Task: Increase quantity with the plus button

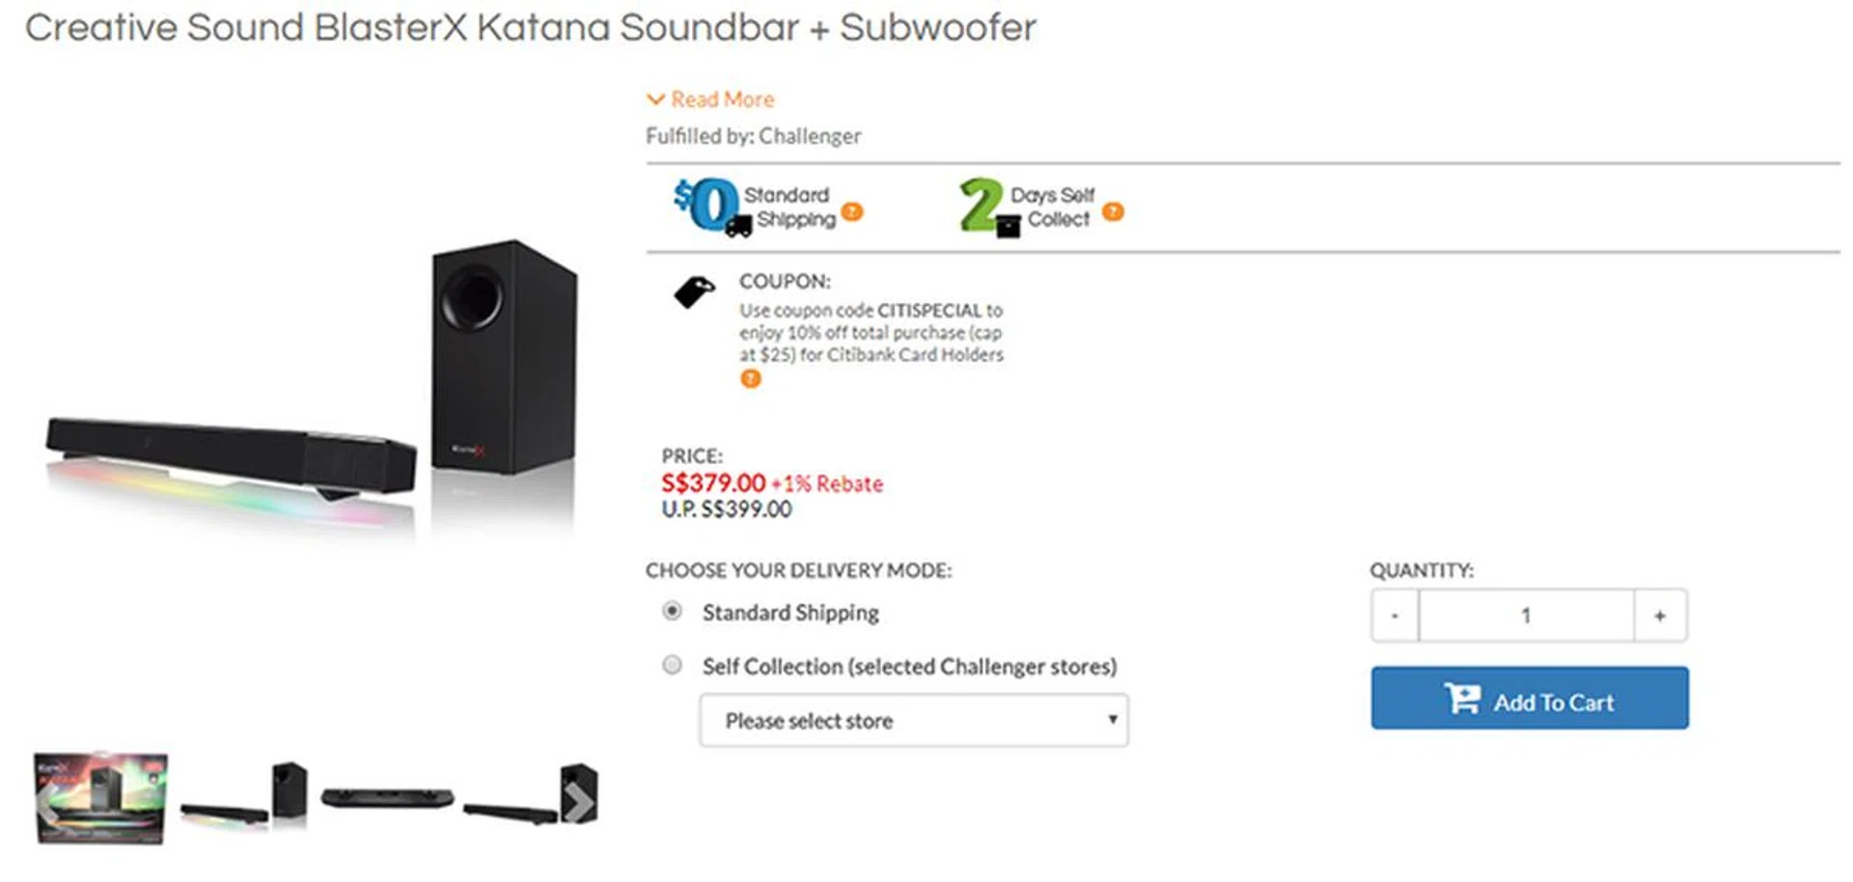Action: (1660, 616)
